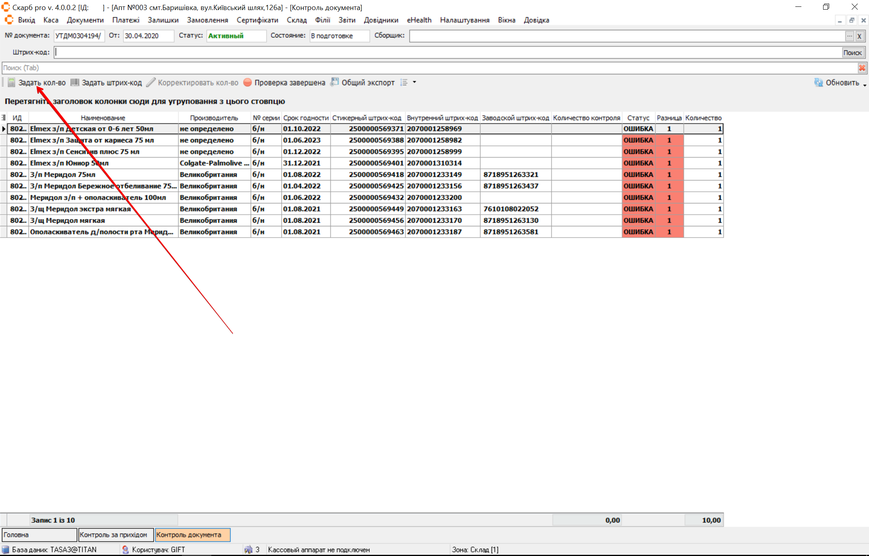Open the Довідники menu
This screenshot has width=869, height=556.
coord(381,20)
